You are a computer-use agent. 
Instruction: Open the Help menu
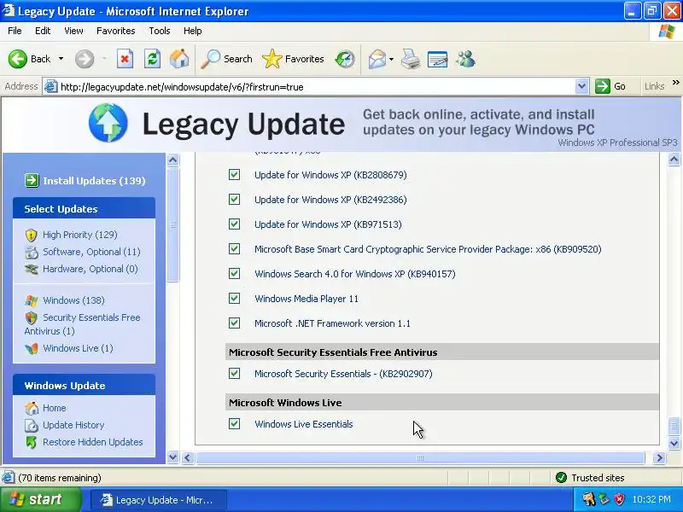tap(193, 31)
